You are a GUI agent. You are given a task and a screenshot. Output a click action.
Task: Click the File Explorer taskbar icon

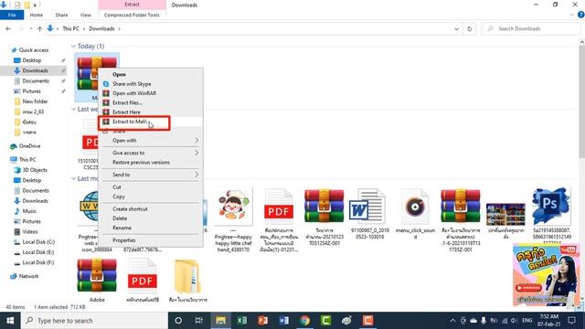pyautogui.click(x=221, y=321)
